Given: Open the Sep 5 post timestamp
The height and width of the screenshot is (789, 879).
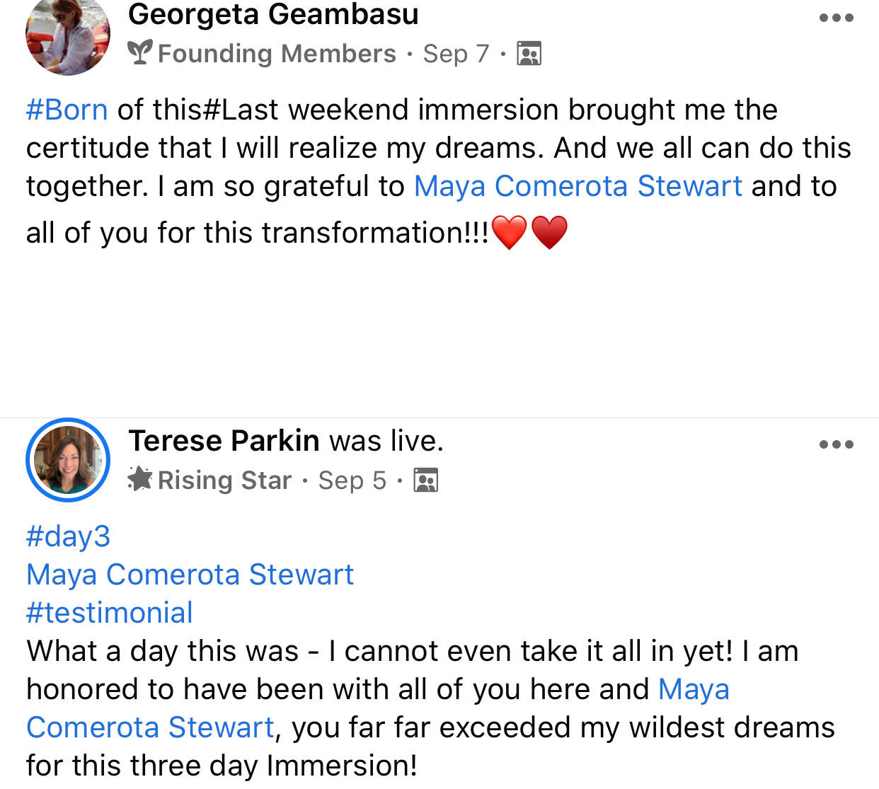Looking at the screenshot, I should click(x=352, y=480).
